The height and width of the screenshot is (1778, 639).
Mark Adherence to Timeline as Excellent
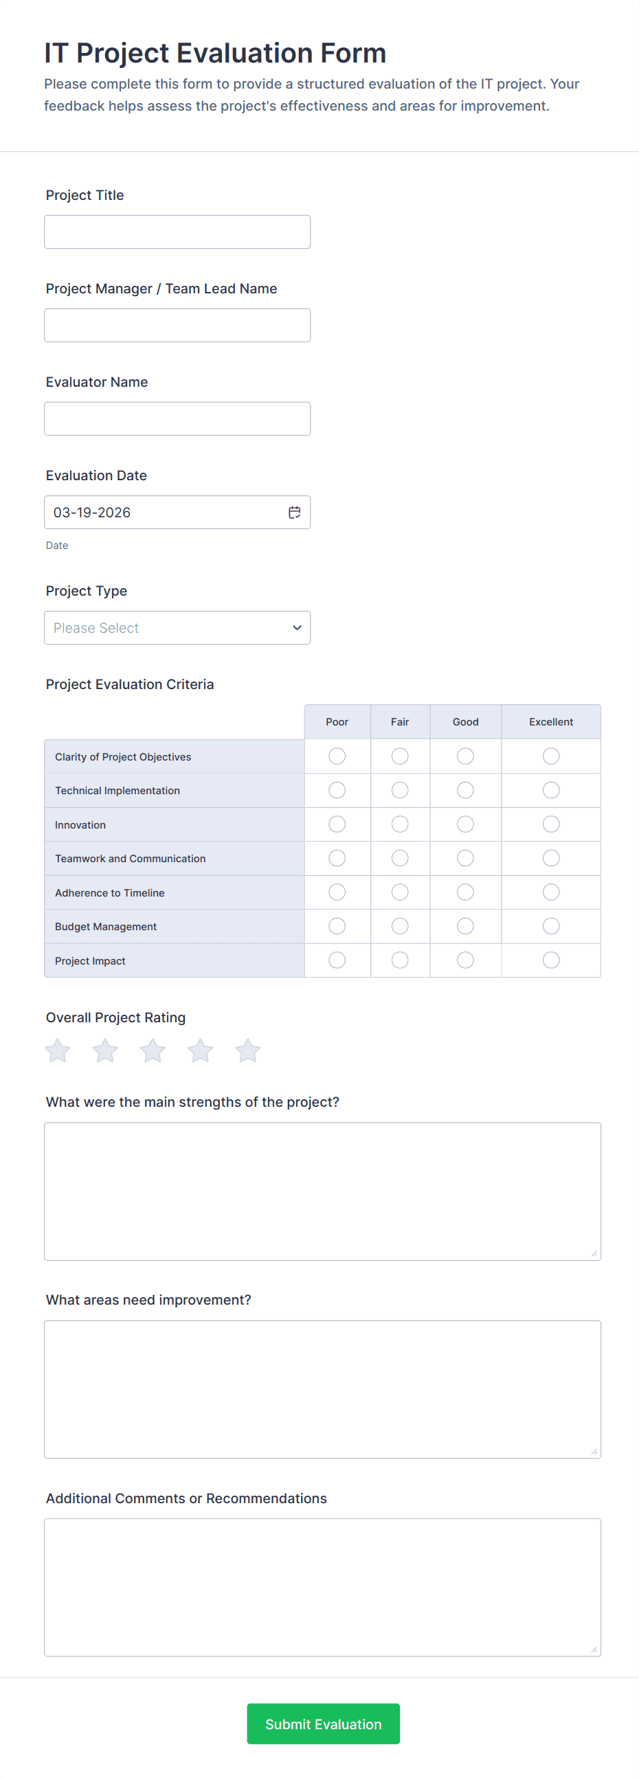click(x=550, y=892)
